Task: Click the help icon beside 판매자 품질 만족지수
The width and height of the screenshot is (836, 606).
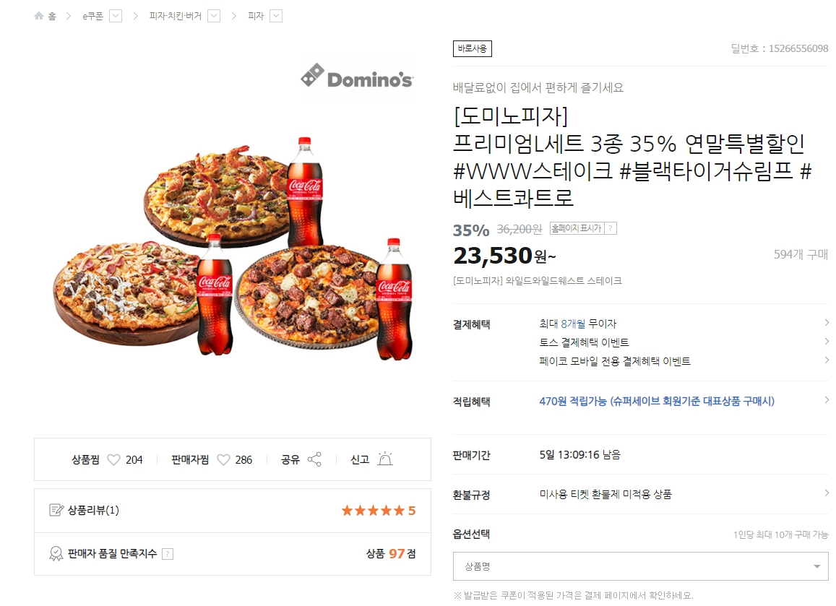Action: click(168, 554)
